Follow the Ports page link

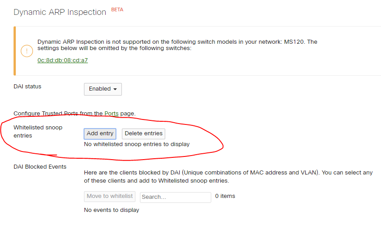(112, 113)
